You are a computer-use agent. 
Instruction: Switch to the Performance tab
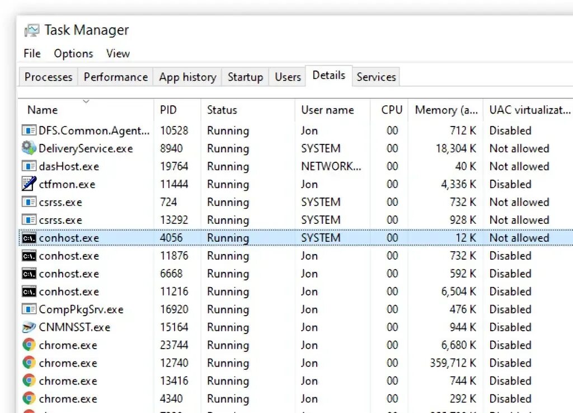pyautogui.click(x=115, y=77)
